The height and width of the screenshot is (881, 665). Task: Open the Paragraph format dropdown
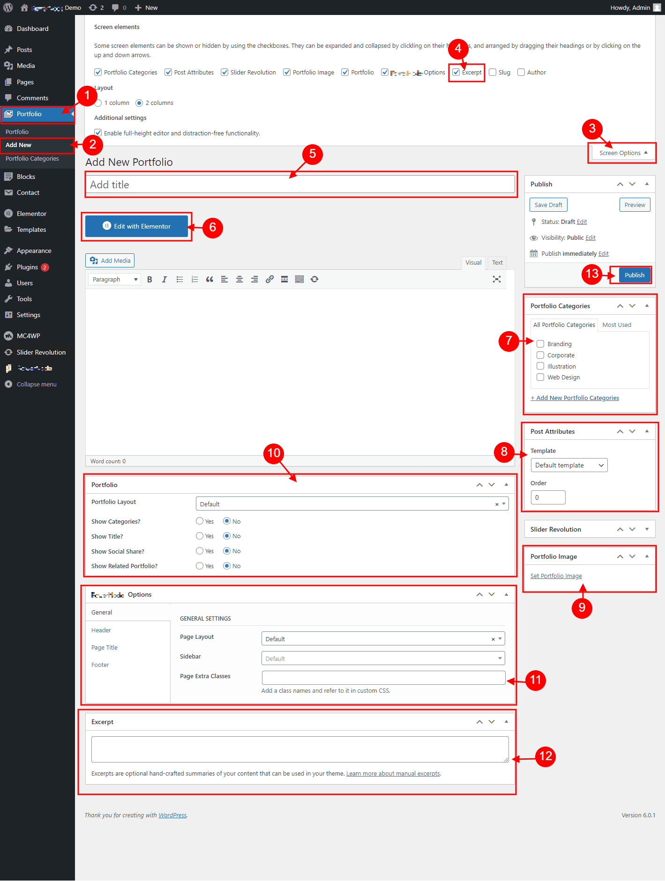point(115,280)
